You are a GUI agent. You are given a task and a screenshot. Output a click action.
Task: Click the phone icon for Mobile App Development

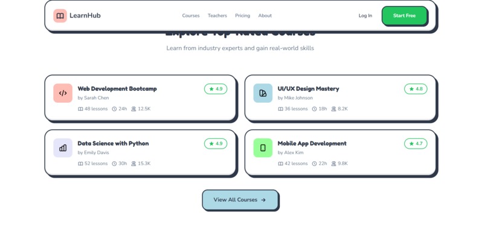(x=263, y=147)
